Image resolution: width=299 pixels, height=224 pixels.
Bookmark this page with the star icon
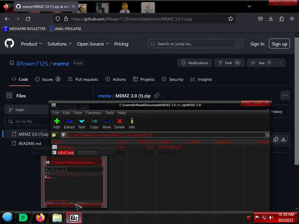(x=231, y=19)
